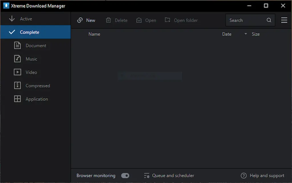Maximize the Xtreme Download Manager window
The height and width of the screenshot is (183, 292).
click(266, 6)
